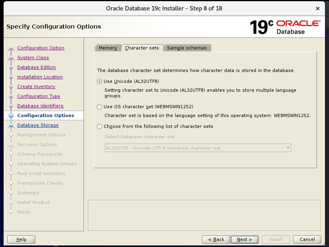The height and width of the screenshot is (247, 329).
Task: Click the Schema Passwords step text
Action: pyautogui.click(x=40, y=154)
